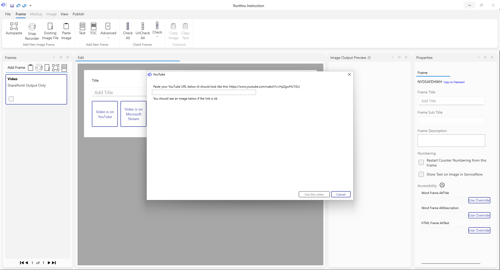500x270 pixels.
Task: Tick the Video frame checkbox
Action: (x=11, y=99)
